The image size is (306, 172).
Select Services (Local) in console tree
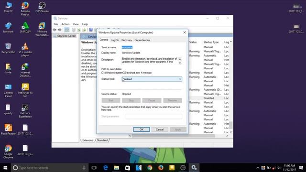point(66,36)
